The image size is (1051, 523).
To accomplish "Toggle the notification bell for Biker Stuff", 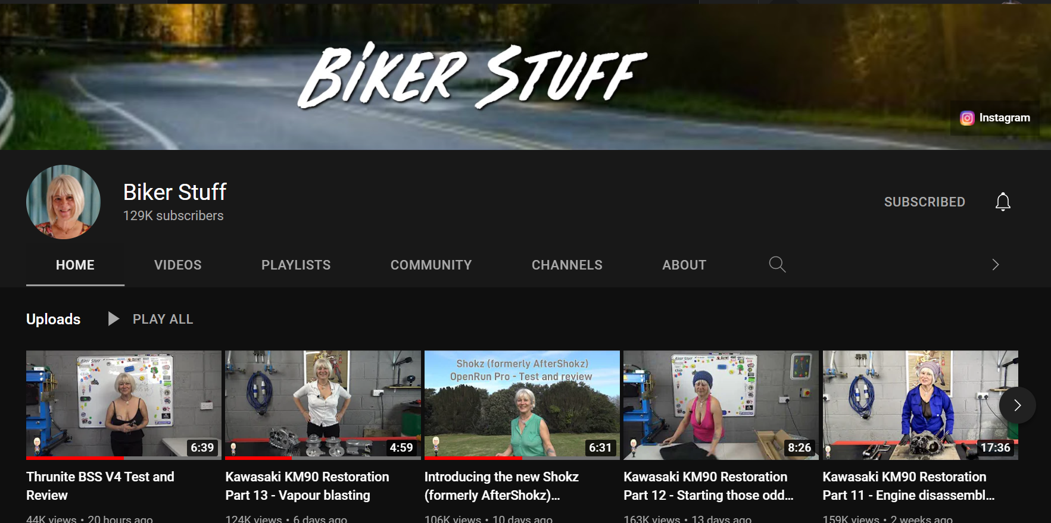I will tap(1003, 202).
